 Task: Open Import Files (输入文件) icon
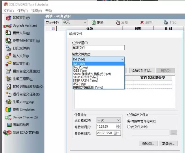point(8,56)
